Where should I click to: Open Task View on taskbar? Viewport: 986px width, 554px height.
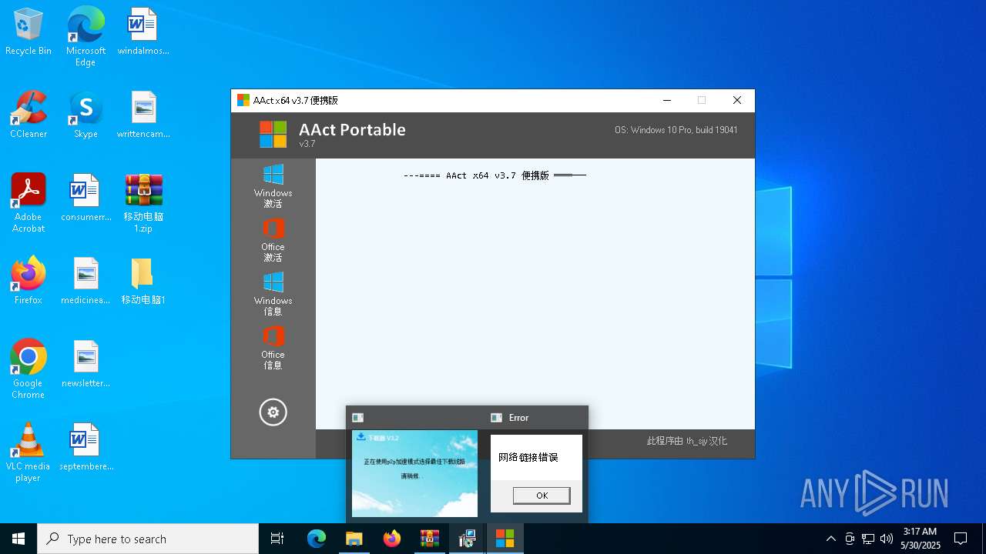tap(277, 539)
